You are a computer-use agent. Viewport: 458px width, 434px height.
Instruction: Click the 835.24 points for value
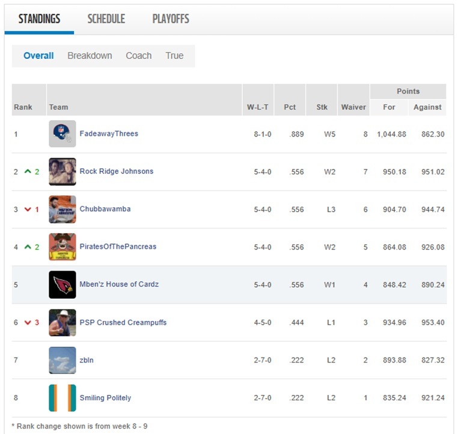394,398
